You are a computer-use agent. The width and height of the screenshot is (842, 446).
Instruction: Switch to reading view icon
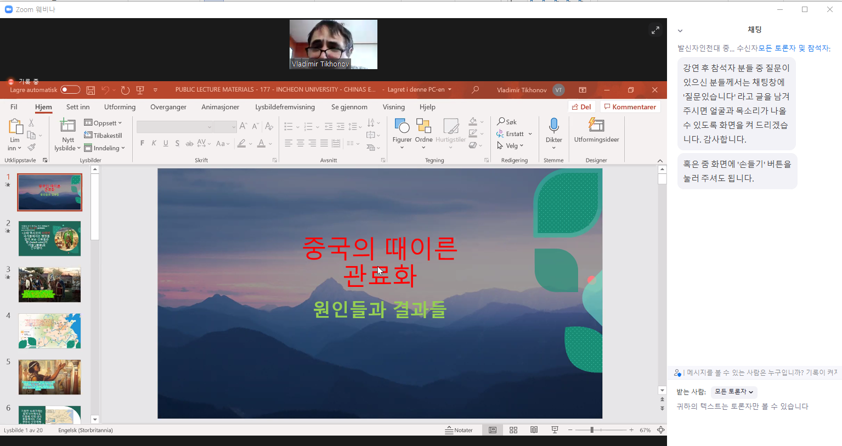click(534, 430)
